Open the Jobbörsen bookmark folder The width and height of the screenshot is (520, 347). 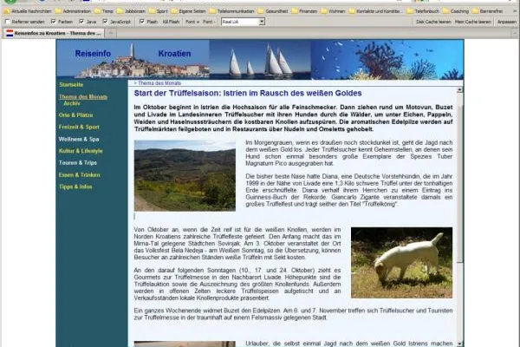(131, 11)
